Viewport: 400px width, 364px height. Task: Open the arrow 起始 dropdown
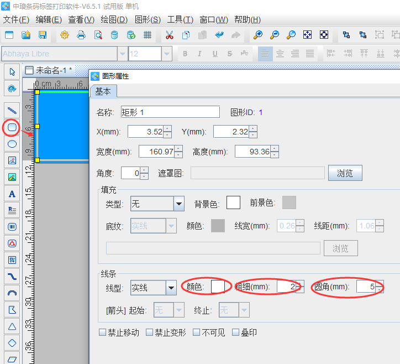179,310
